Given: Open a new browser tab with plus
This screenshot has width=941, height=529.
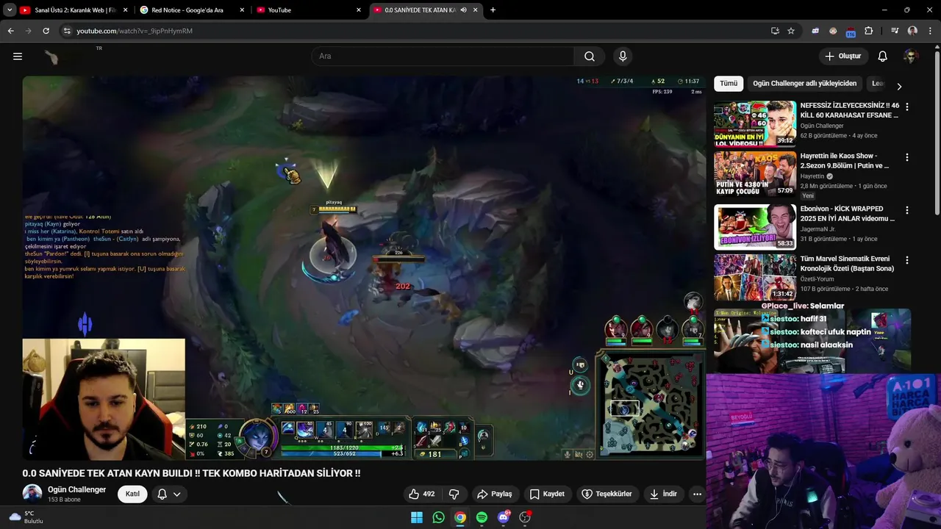Looking at the screenshot, I should 493,10.
